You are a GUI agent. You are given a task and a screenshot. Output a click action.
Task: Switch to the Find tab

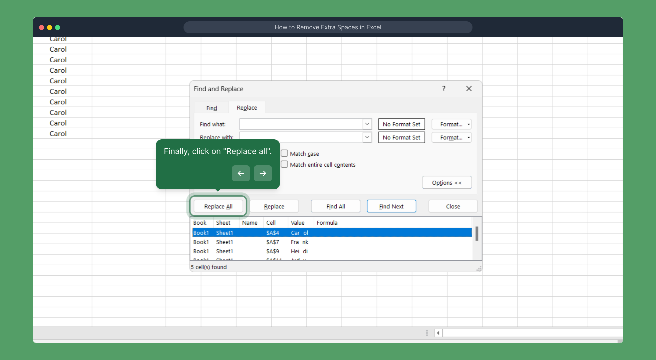(x=212, y=108)
